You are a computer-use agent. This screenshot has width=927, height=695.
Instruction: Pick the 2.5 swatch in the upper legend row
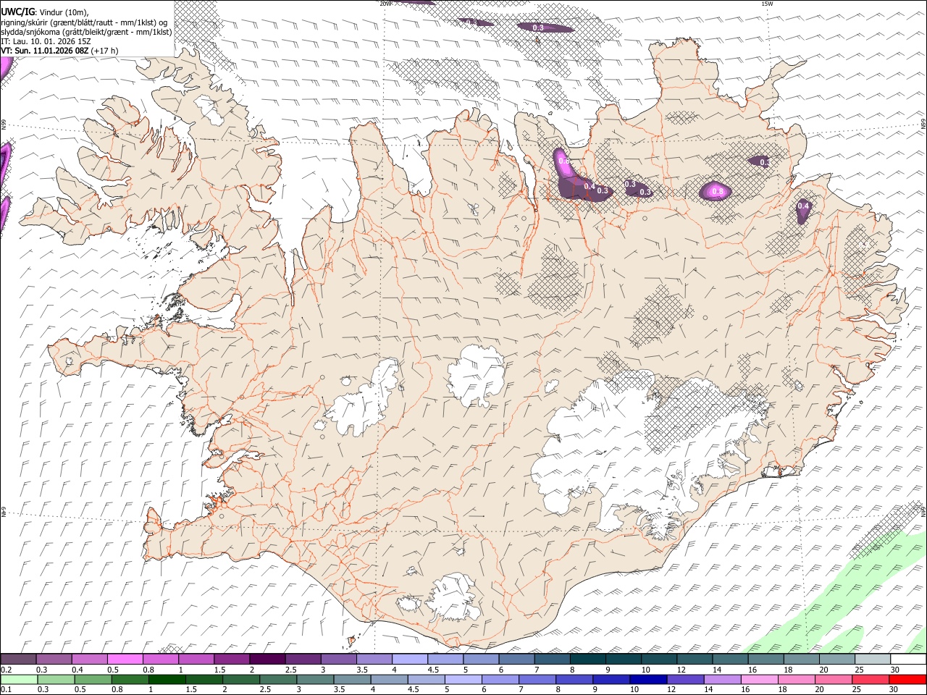(303, 659)
